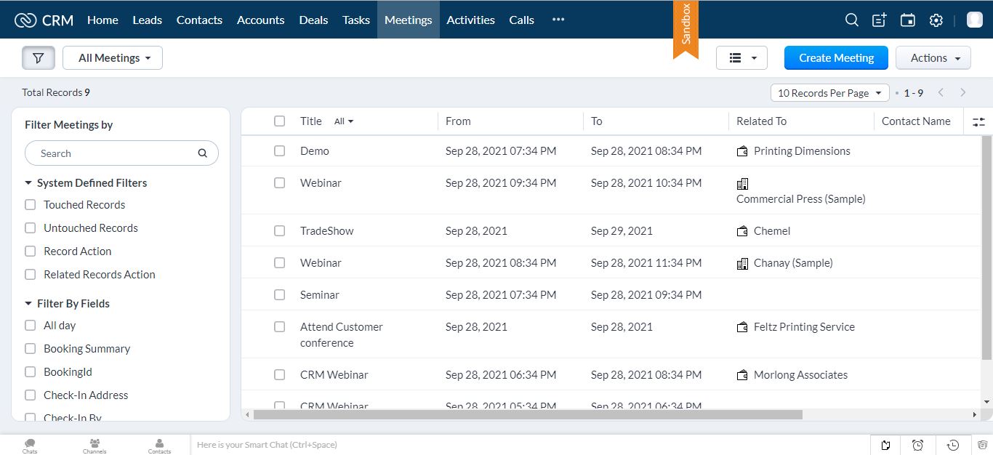Open the settings gear icon
Image resolution: width=993 pixels, height=455 pixels.
(x=936, y=20)
